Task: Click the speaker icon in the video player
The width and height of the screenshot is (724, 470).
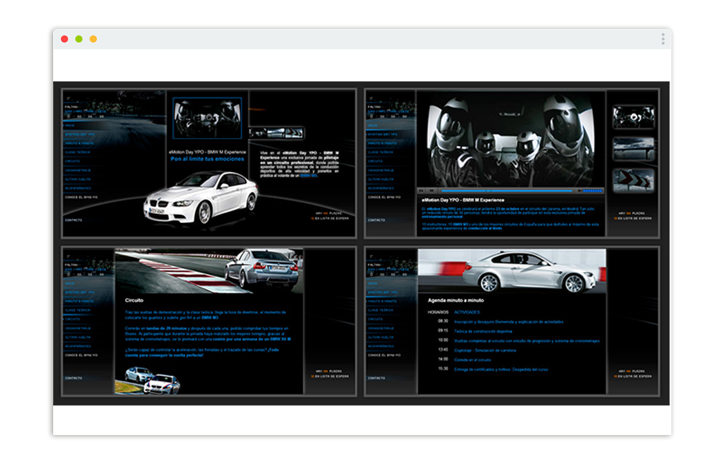Action: (579, 190)
